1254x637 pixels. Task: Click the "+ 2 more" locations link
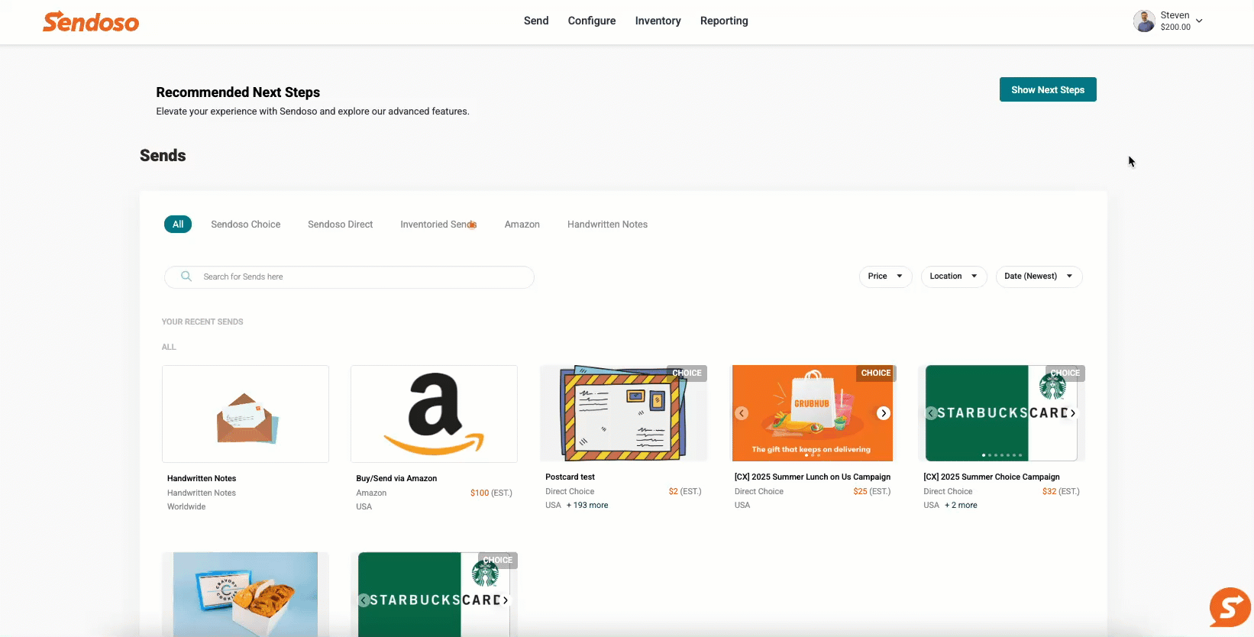click(961, 505)
